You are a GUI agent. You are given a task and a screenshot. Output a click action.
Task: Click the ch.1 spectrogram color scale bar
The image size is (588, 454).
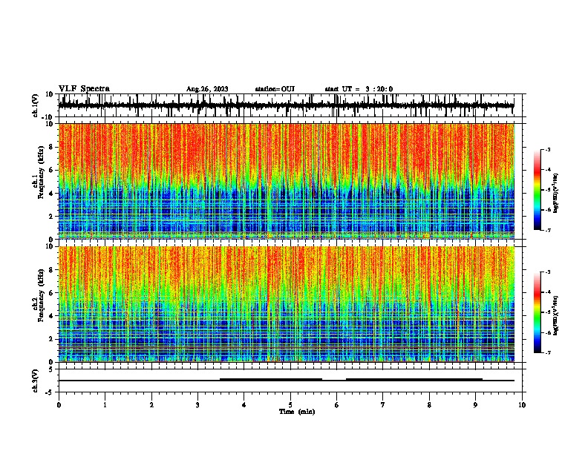[x=537, y=190]
